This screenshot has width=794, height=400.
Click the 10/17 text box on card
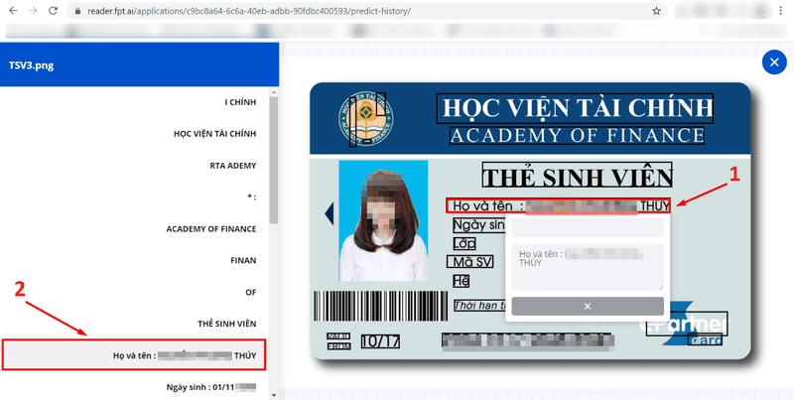tap(381, 340)
